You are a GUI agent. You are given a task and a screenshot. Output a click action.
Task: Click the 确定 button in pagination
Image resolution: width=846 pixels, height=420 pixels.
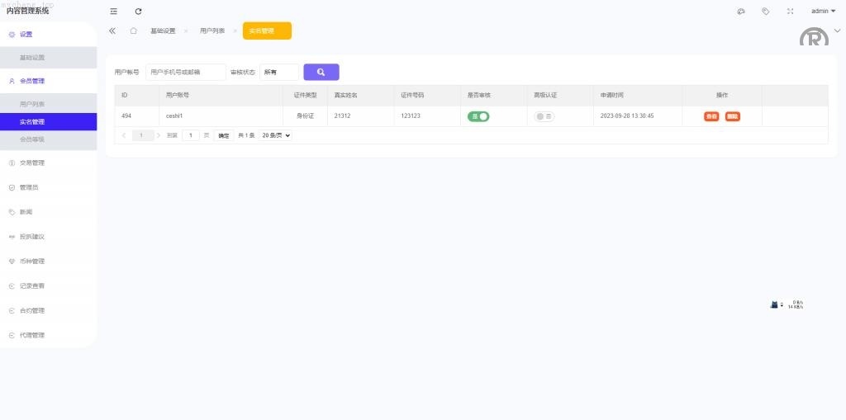tap(223, 135)
